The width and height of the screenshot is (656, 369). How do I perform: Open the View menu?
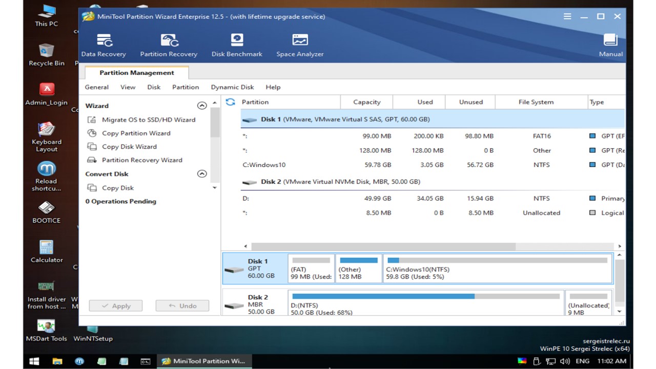point(128,87)
